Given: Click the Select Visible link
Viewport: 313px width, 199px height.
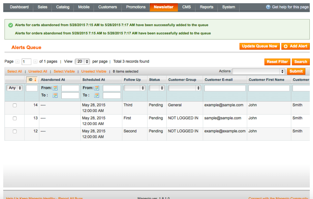Looking at the screenshot, I should 64,72.
